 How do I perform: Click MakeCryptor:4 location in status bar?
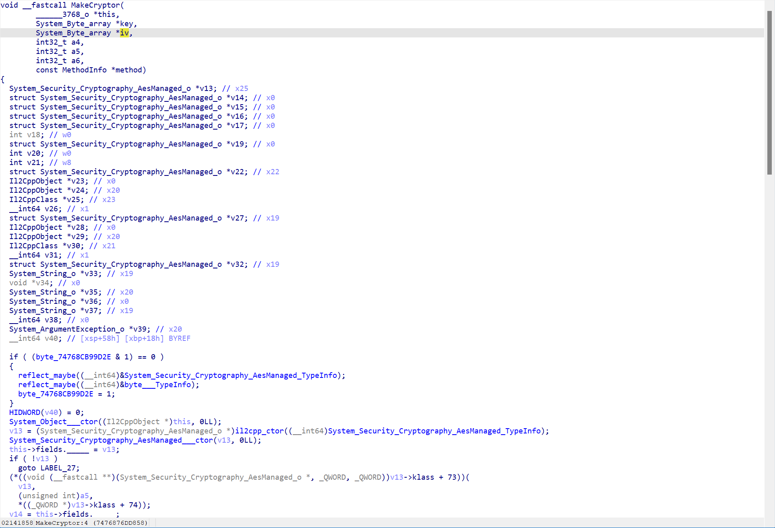62,523
